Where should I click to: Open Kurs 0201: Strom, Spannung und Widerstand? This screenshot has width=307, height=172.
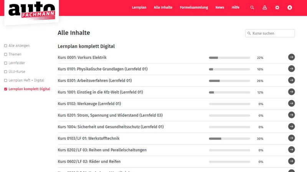(x=110, y=115)
